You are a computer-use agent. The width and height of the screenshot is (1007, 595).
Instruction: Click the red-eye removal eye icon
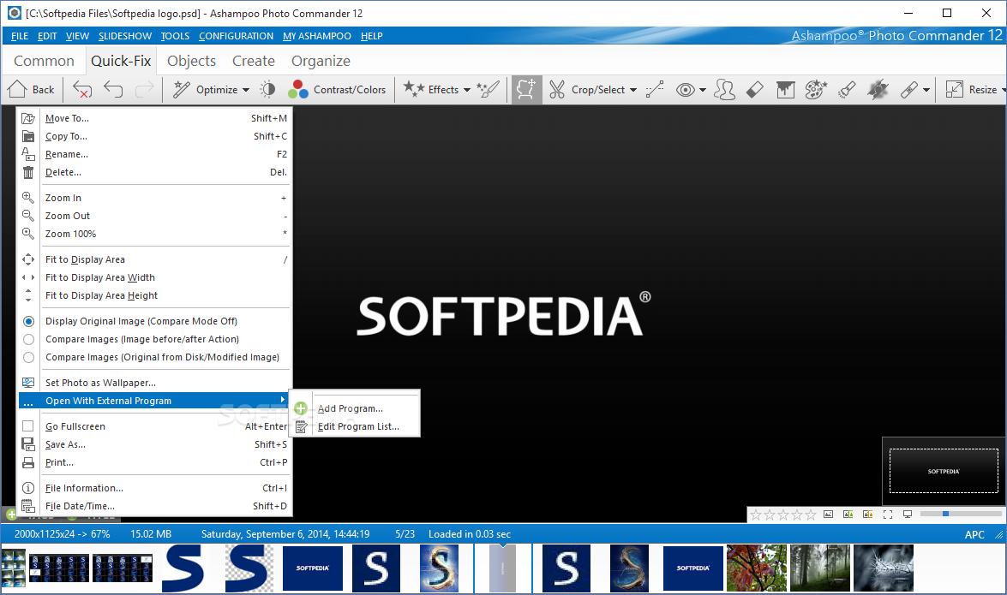click(686, 90)
